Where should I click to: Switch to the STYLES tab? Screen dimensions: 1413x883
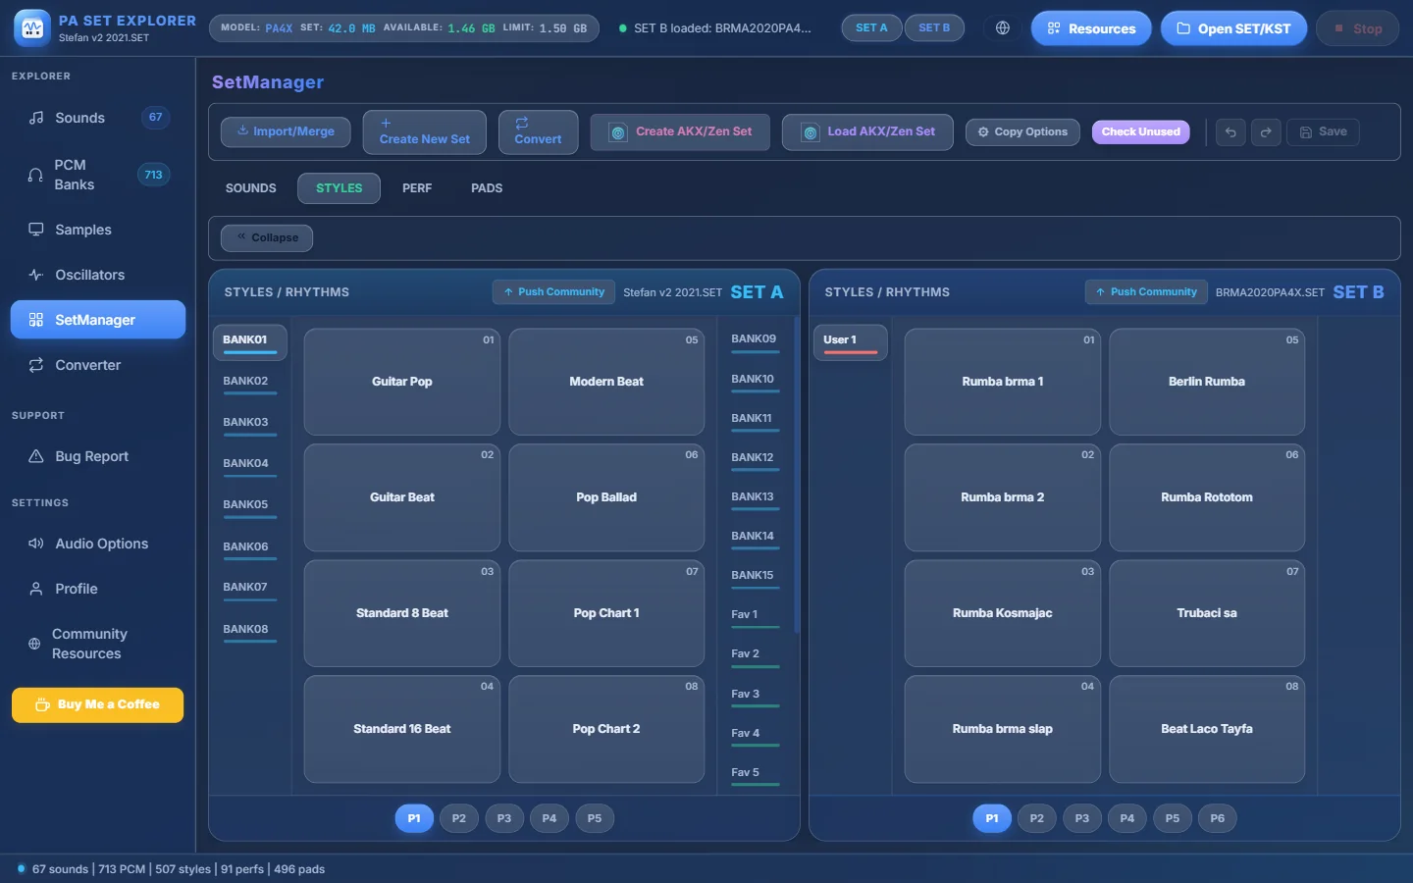click(x=339, y=188)
